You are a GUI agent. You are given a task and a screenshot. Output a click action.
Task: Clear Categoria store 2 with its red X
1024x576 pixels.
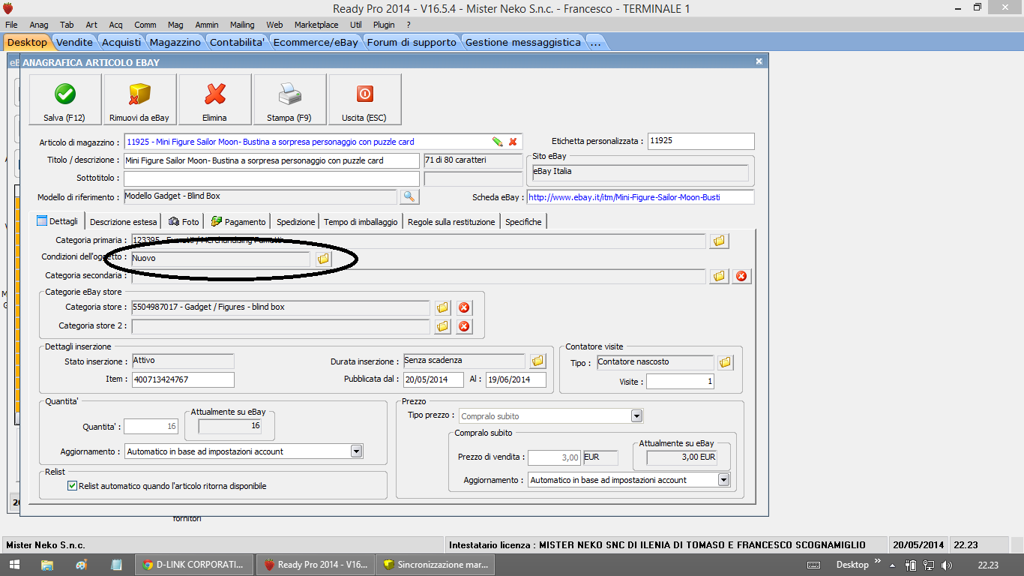[x=464, y=326]
